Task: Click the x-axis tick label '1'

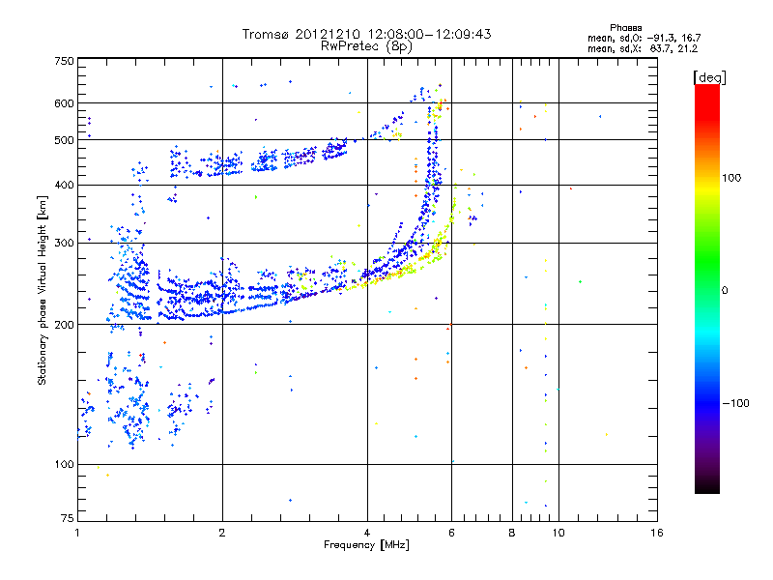Action: point(77,533)
